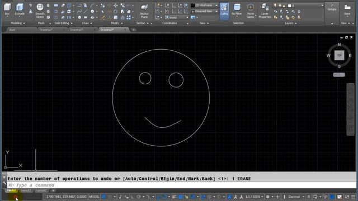The width and height of the screenshot is (358, 201).
Task: Click the S compass direction on ViewCube
Action: pos(340,66)
